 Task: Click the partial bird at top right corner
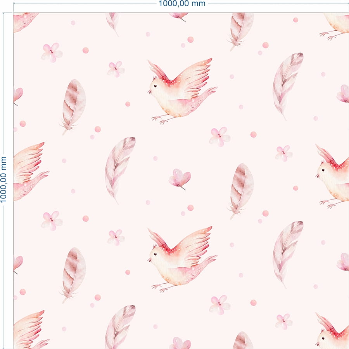pyautogui.click(x=334, y=26)
